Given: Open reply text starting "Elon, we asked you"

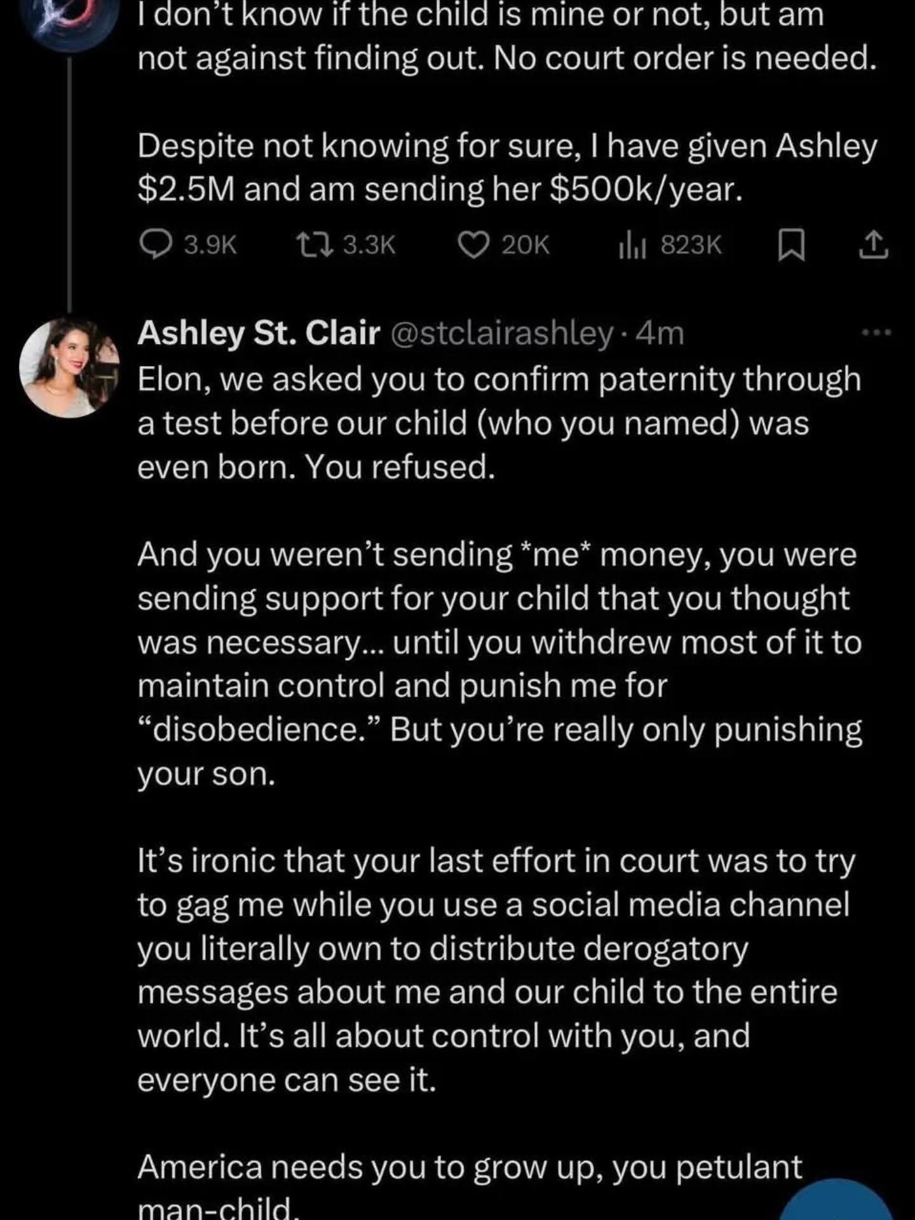Looking at the screenshot, I should [499, 423].
